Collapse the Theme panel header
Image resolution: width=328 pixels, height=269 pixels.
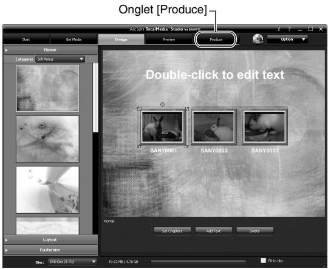[50, 50]
